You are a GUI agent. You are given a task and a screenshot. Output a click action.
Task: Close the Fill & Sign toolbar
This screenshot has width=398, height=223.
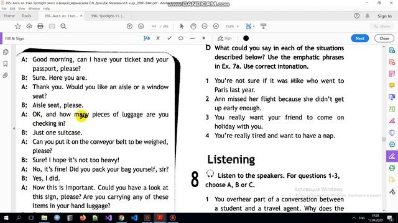(x=384, y=38)
